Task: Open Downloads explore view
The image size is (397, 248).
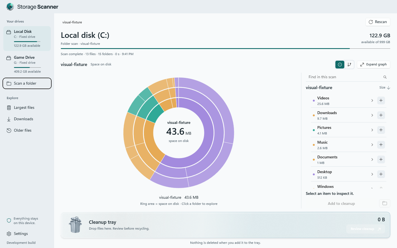Action: point(27,119)
